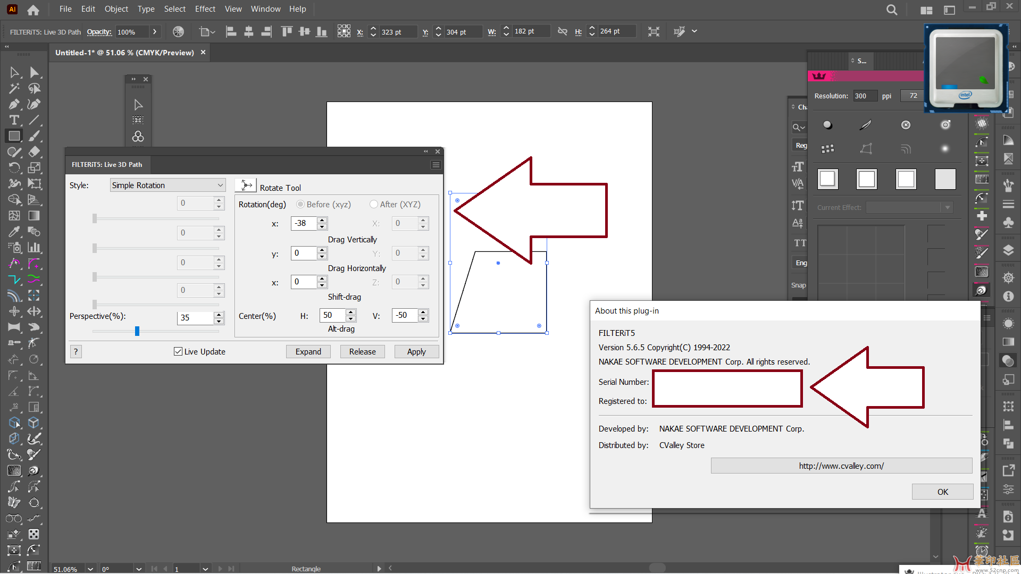Screen dimensions: 1021x574
Task: Go to next artboard arrow
Action: point(220,569)
